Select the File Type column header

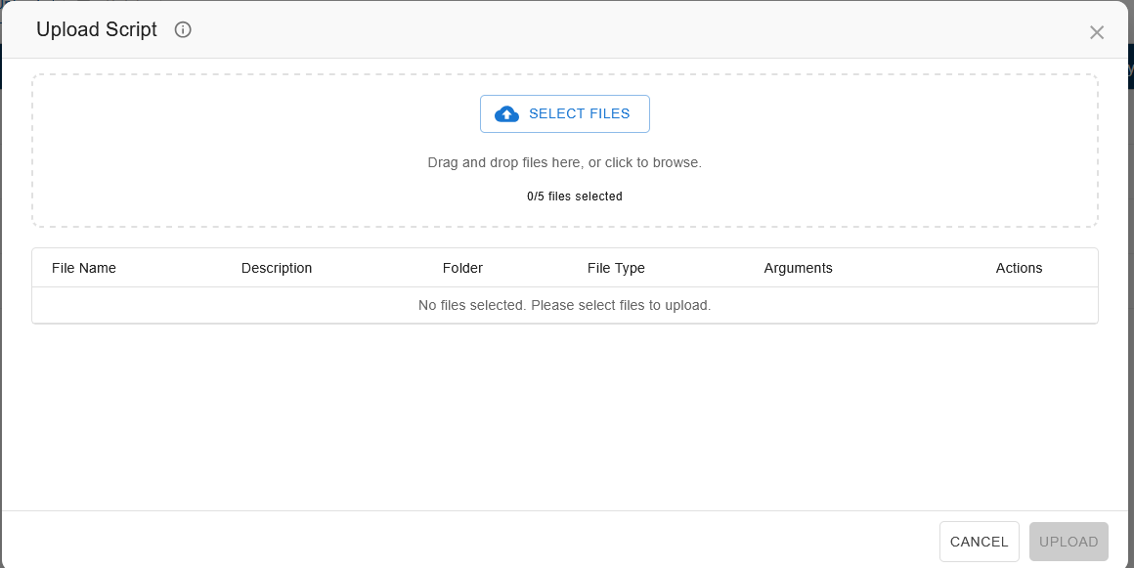[616, 268]
